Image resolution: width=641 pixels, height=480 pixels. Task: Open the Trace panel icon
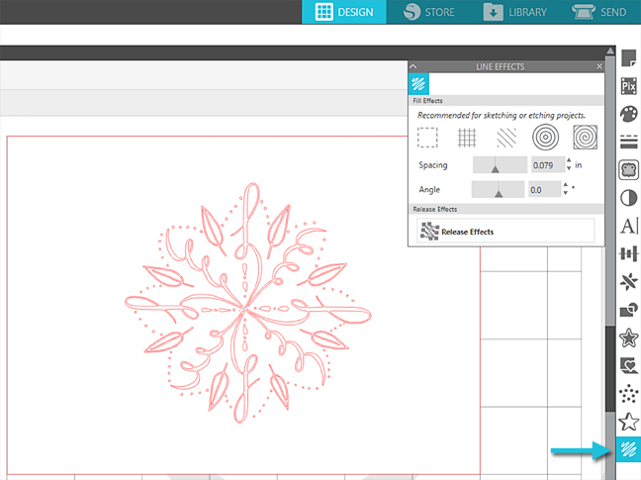pos(629,169)
